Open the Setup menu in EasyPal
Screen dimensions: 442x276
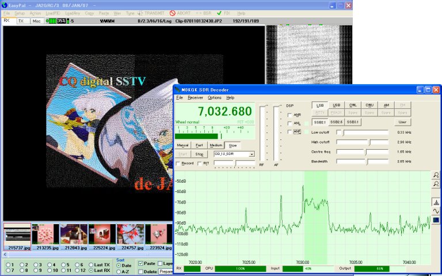(x=20, y=13)
